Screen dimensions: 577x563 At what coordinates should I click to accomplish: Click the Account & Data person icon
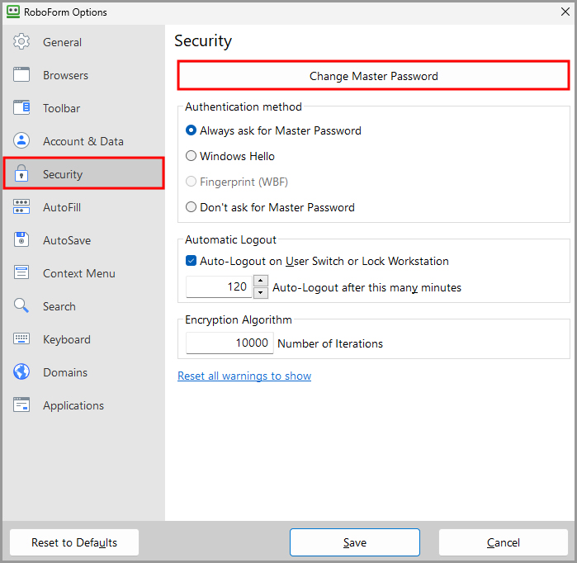21,140
